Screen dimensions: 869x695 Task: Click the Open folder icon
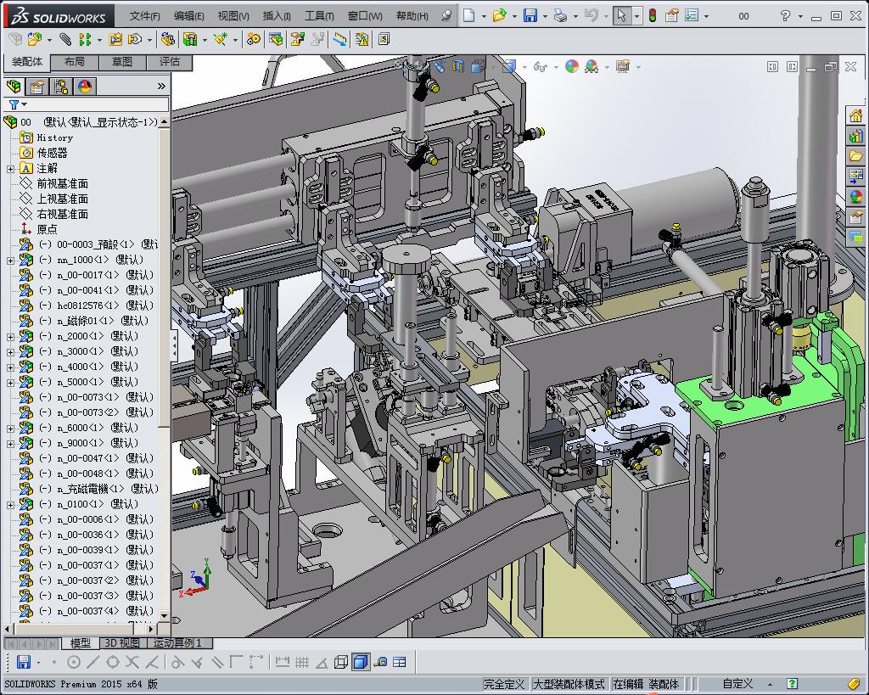pos(499,15)
